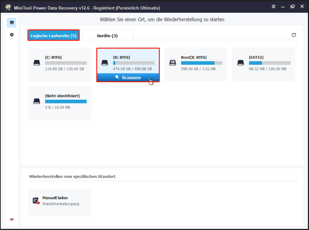Click 'Wiederherstellungserg...' subtitle text
This screenshot has width=309, height=230.
point(62,204)
